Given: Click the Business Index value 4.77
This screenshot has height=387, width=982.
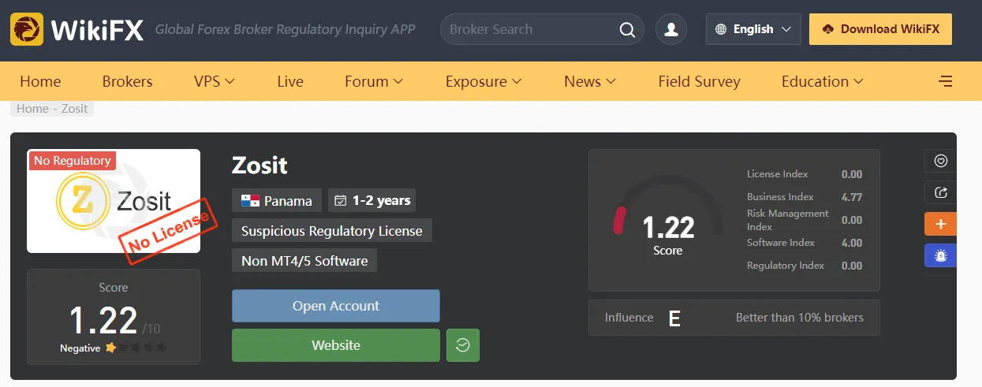Looking at the screenshot, I should click(x=852, y=197).
